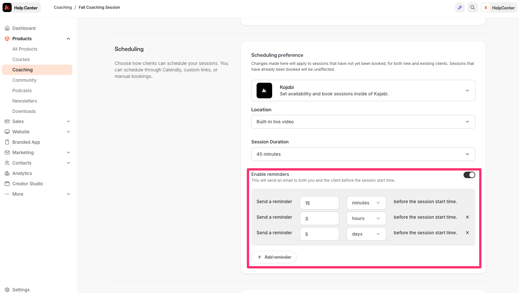Viewport: 519px width, 293px height.
Task: Disable the Enable reminders toggle
Action: 469,175
